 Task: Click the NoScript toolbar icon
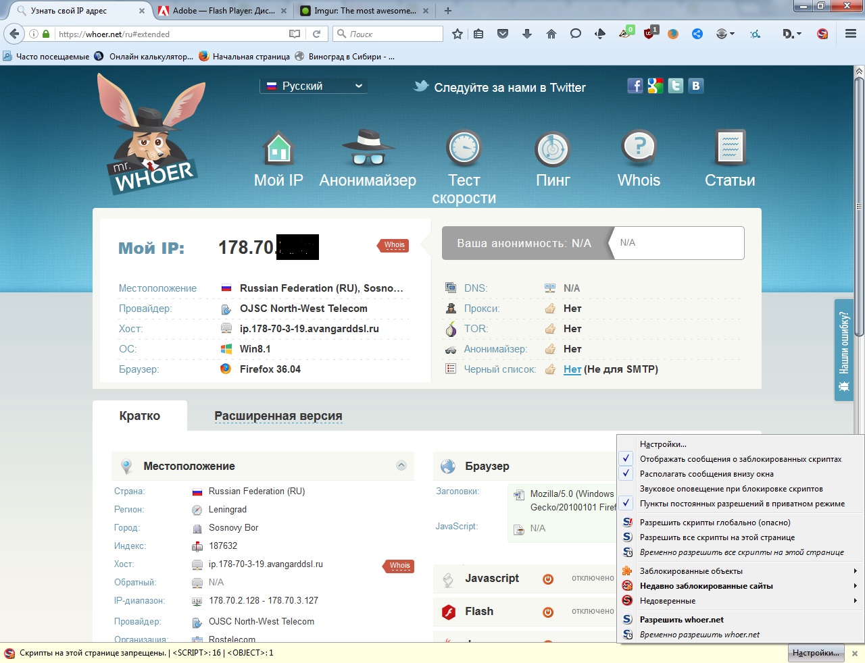[822, 34]
